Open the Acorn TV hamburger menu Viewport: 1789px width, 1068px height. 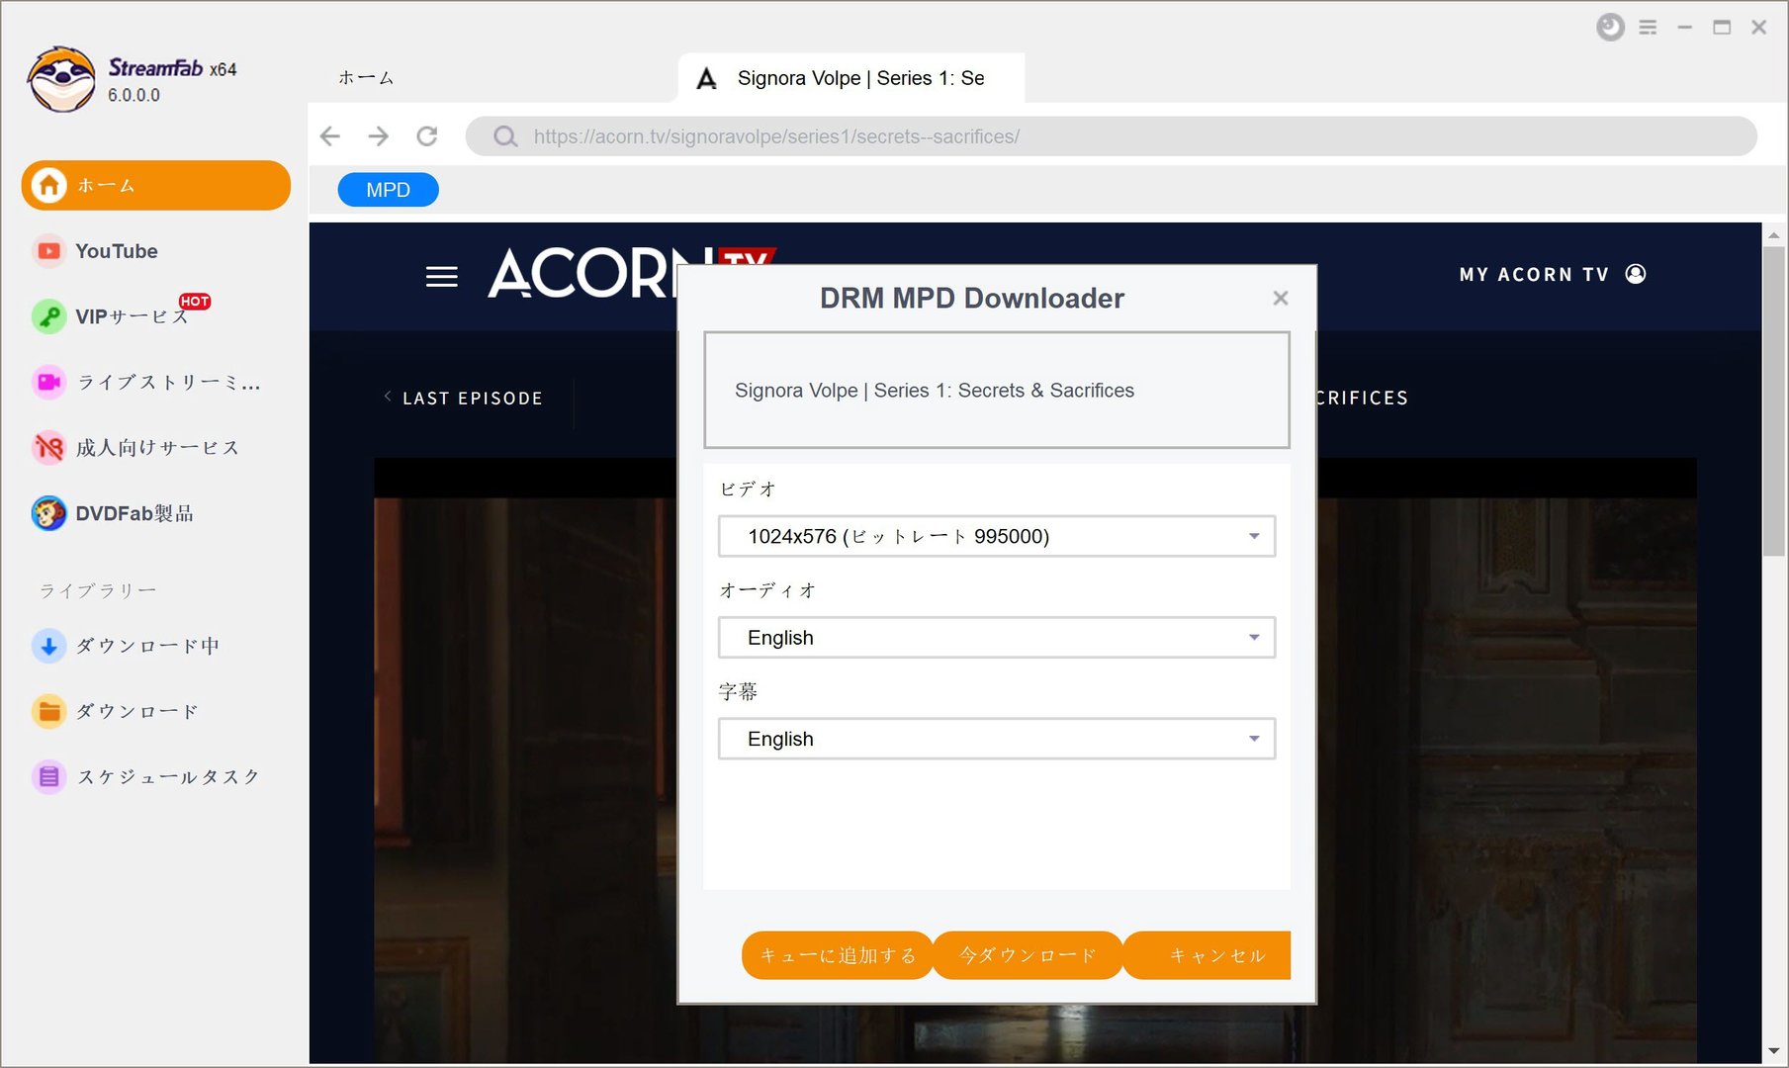(x=442, y=277)
